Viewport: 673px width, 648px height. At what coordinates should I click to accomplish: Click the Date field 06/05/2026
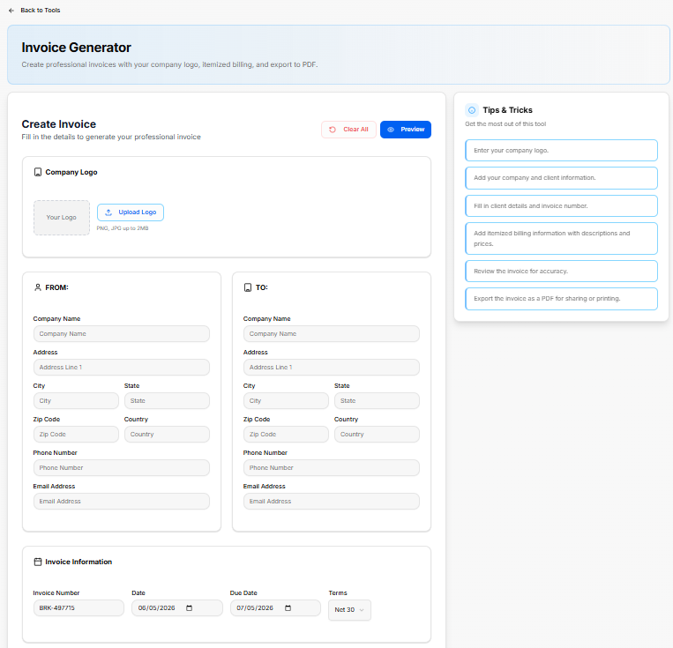click(176, 608)
